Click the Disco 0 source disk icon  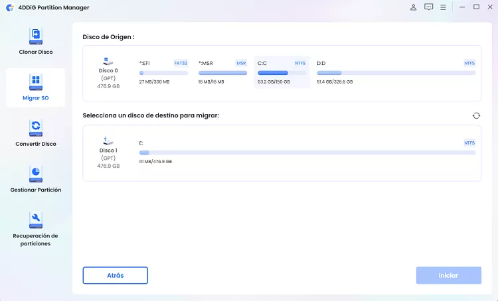tap(108, 61)
